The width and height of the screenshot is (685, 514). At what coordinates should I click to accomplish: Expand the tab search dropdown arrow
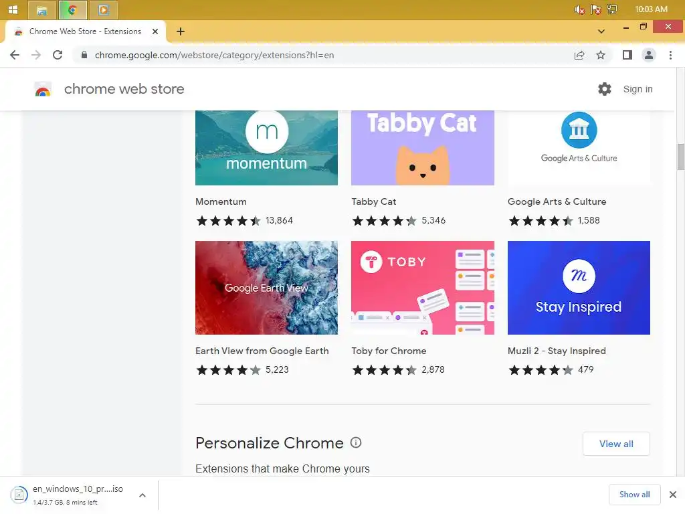[x=601, y=31]
